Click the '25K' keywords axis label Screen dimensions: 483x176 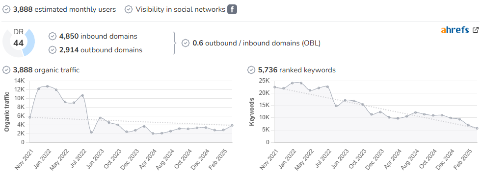[264, 81]
